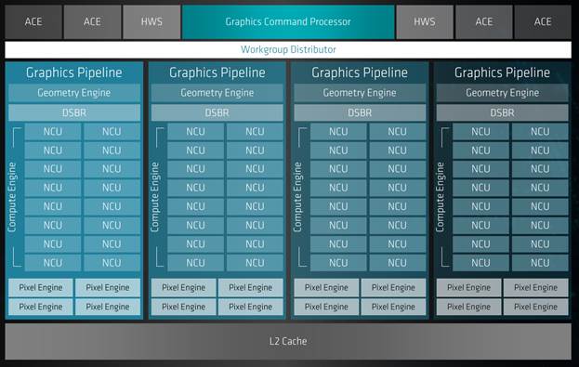579x367 pixels.
Task: Click the fourth Graphics Pipeline title
Action: 502,72
